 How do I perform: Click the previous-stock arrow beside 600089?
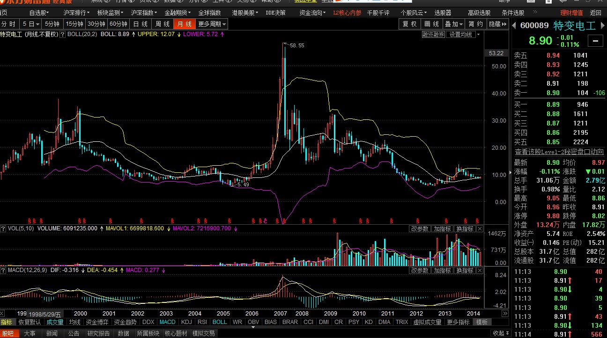pyautogui.click(x=514, y=26)
